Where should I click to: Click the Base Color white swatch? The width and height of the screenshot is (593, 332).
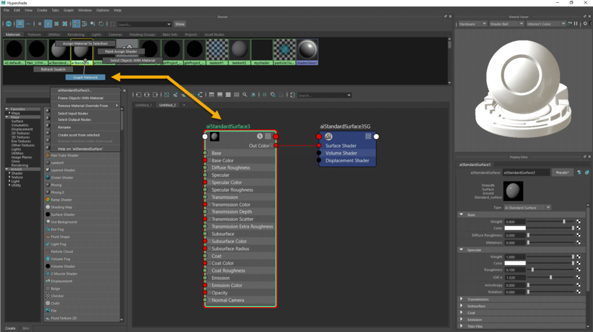[x=515, y=228]
